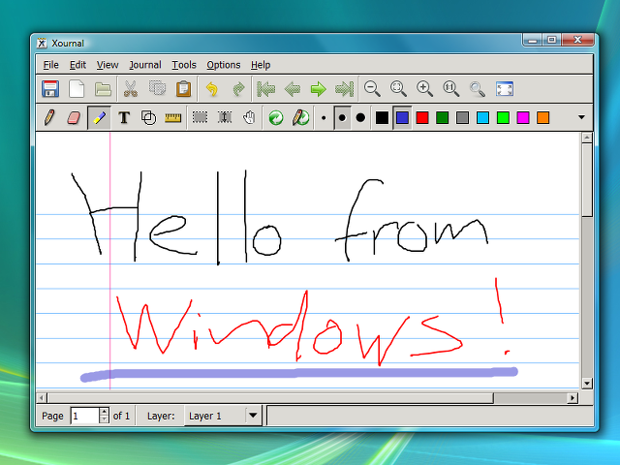
Task: Select the Eraser tool
Action: 74,118
